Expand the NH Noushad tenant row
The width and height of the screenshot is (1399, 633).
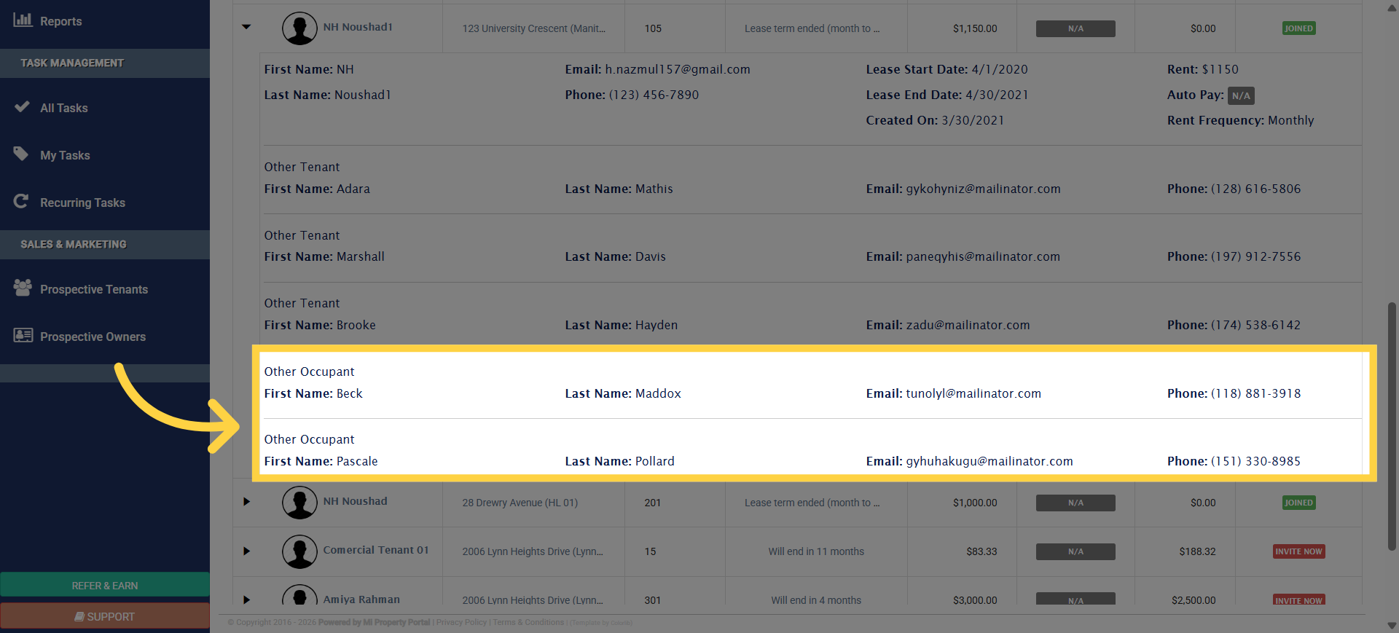pyautogui.click(x=246, y=502)
